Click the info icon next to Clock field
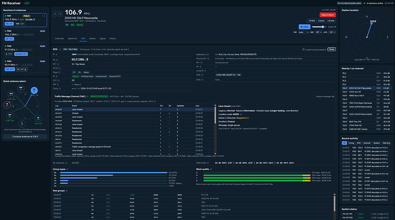The width and height of the screenshot is (395, 220). (60, 88)
